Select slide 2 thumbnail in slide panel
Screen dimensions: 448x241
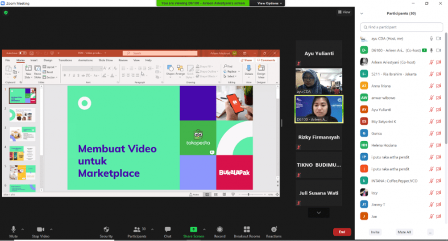pyautogui.click(x=22, y=114)
